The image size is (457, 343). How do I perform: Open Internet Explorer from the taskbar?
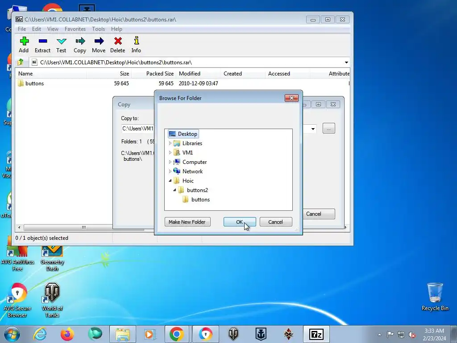pos(40,334)
